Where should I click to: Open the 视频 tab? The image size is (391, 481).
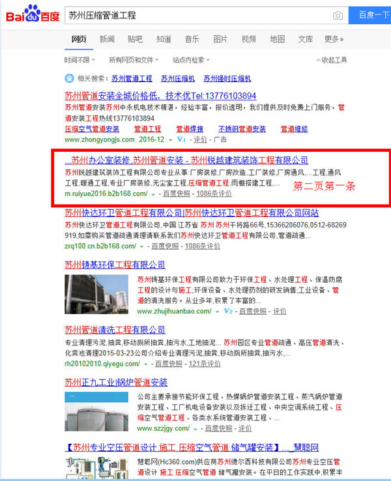[x=249, y=39]
